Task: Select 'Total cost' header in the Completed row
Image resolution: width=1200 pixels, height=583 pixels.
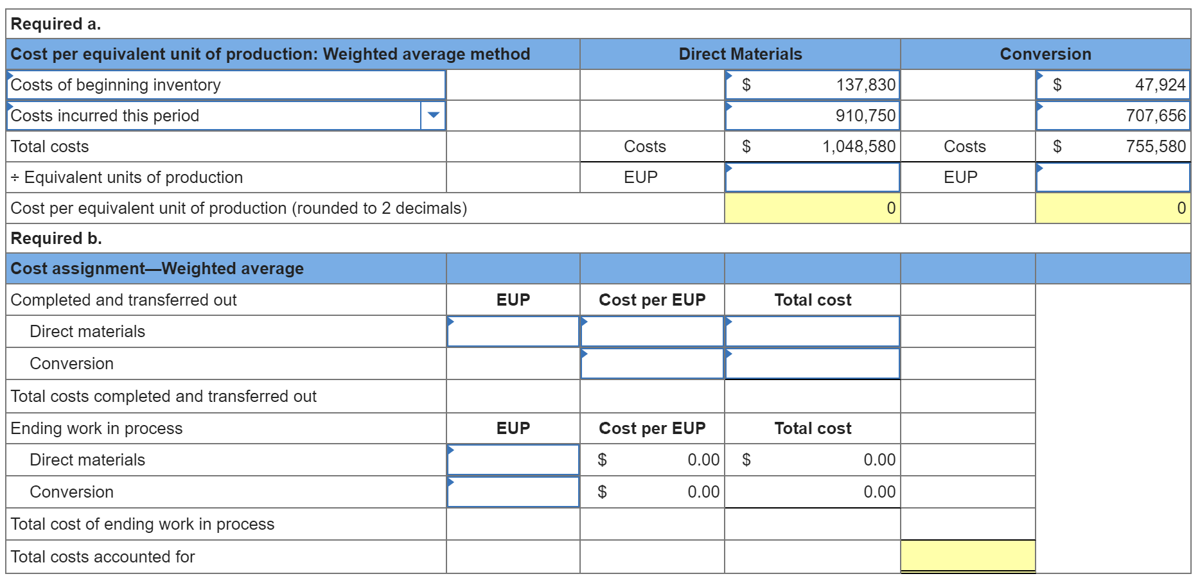Action: pyautogui.click(x=813, y=300)
